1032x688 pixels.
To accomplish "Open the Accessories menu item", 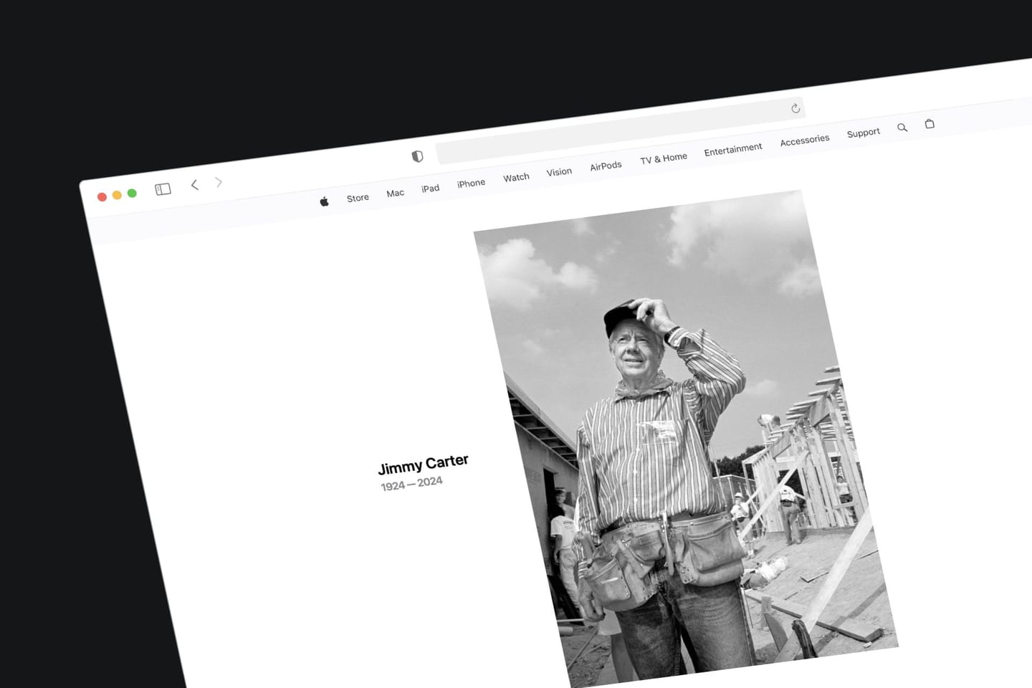I will pos(805,140).
